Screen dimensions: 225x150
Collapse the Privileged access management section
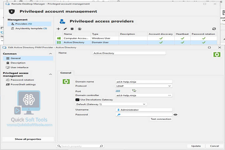(x=51, y=74)
